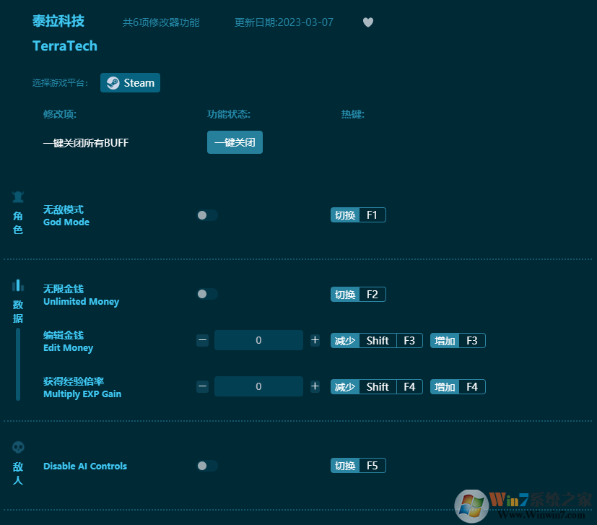The height and width of the screenshot is (525, 597).
Task: Click the Disable AI Controls label
Action: [x=85, y=466]
